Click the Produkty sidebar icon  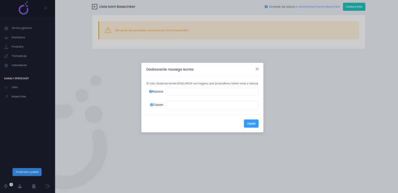[6, 47]
